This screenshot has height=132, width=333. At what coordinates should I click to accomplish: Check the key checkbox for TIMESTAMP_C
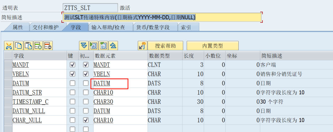(72, 102)
